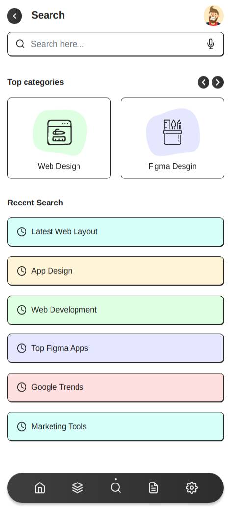Tap the back arrow button
231x508 pixels.
pos(15,16)
